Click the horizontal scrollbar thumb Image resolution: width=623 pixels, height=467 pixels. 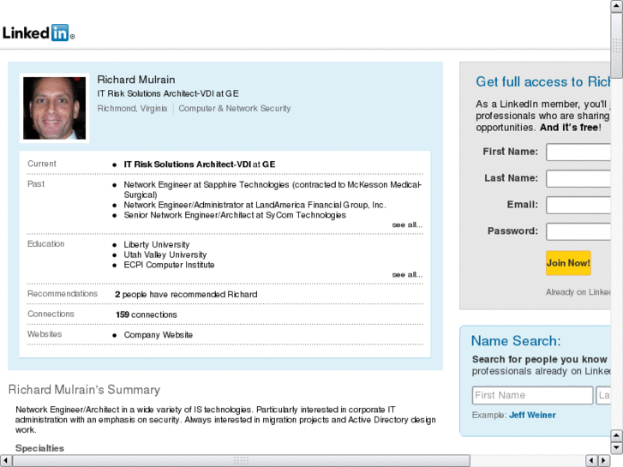241,461
